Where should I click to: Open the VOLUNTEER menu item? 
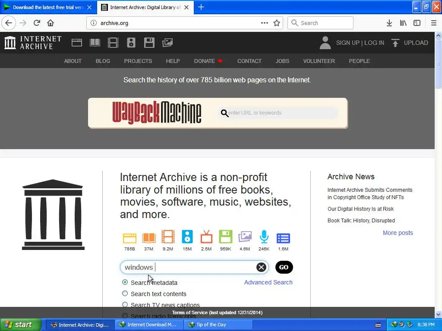[319, 61]
